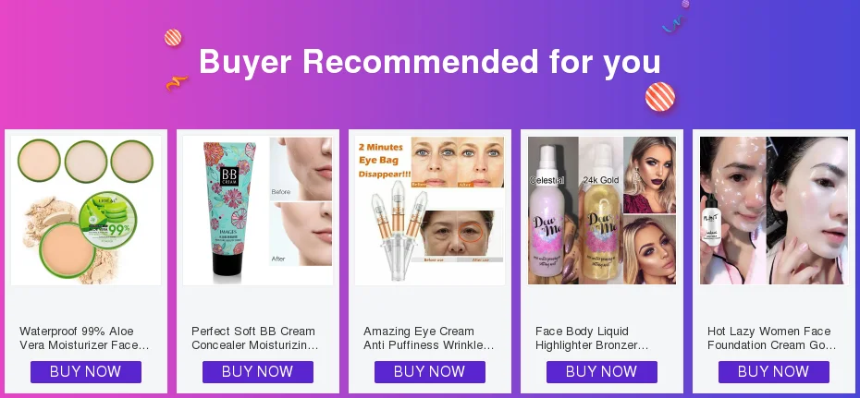Click BUY NOW under Hot Lazy Women Foundation

773,372
